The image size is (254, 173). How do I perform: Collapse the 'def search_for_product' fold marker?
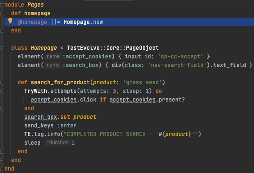point(2,83)
